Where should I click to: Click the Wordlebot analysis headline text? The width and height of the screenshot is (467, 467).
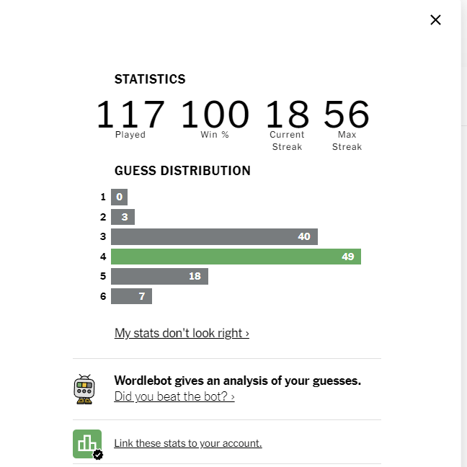tap(237, 381)
